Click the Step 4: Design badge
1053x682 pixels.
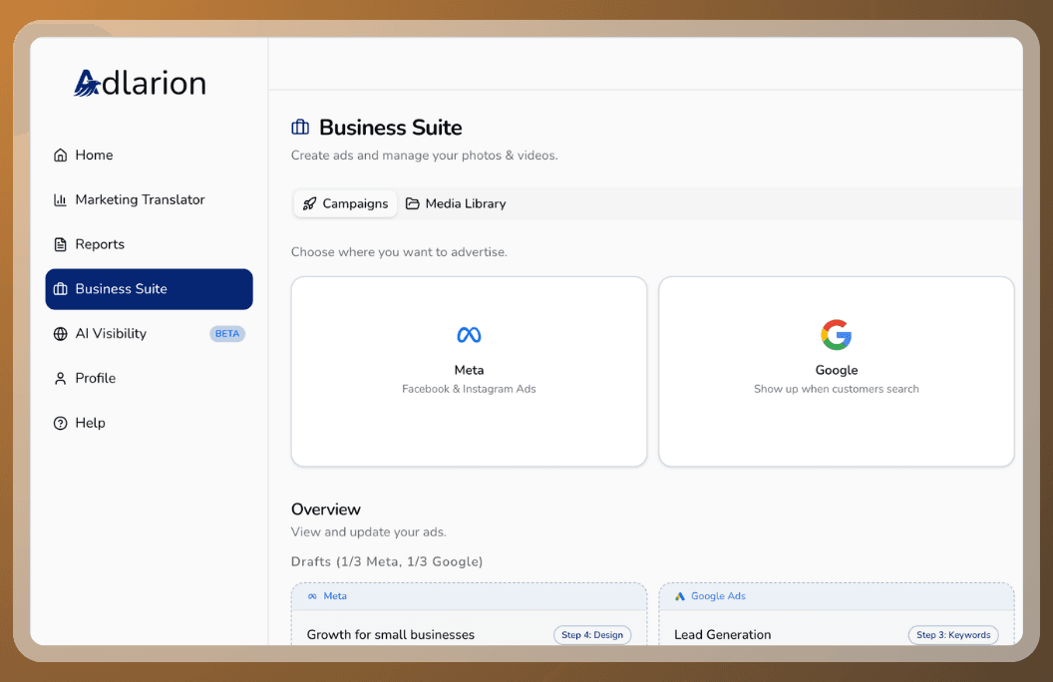592,635
